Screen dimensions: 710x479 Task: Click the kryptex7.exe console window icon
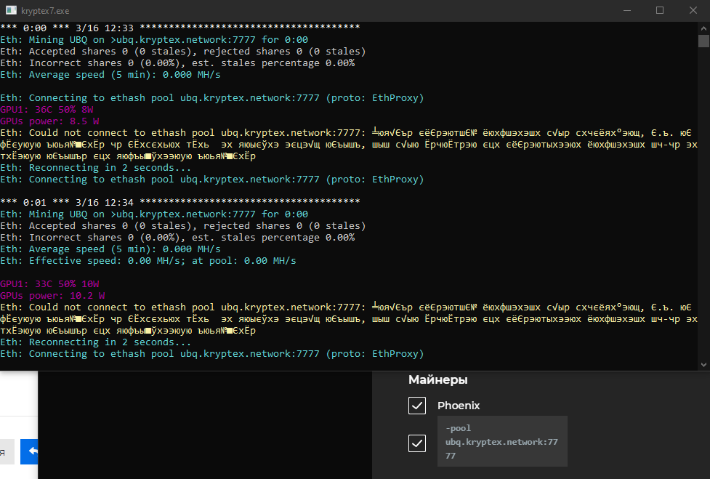pyautogui.click(x=12, y=10)
